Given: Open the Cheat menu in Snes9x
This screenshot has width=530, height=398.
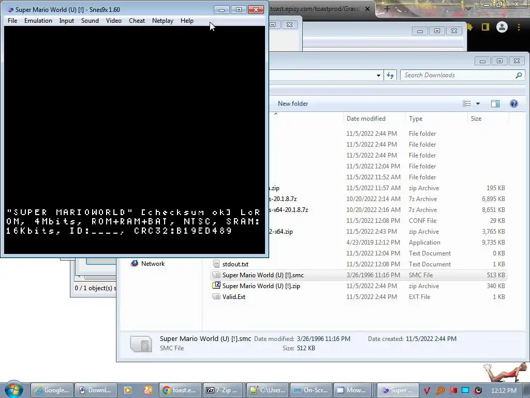Looking at the screenshot, I should click(x=137, y=21).
